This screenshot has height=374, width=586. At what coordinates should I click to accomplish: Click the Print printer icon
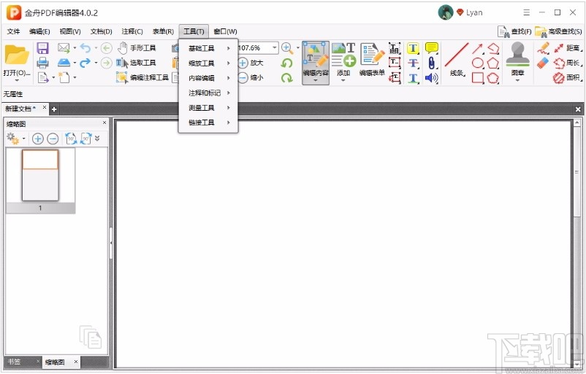point(42,63)
